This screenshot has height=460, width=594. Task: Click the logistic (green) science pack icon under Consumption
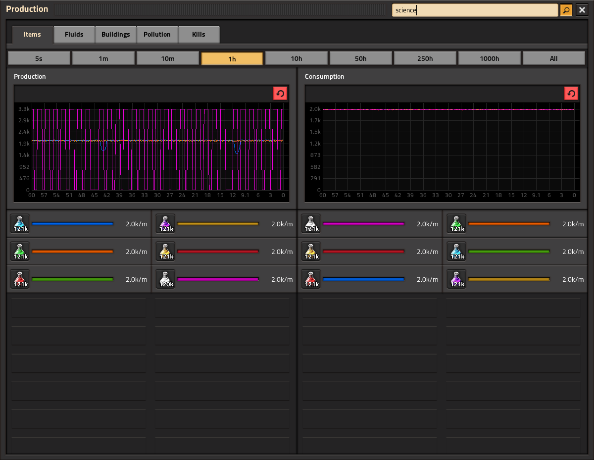pyautogui.click(x=457, y=224)
